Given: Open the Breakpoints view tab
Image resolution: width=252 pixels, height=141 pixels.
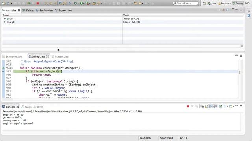Looking at the screenshot, I should click(x=44, y=11).
